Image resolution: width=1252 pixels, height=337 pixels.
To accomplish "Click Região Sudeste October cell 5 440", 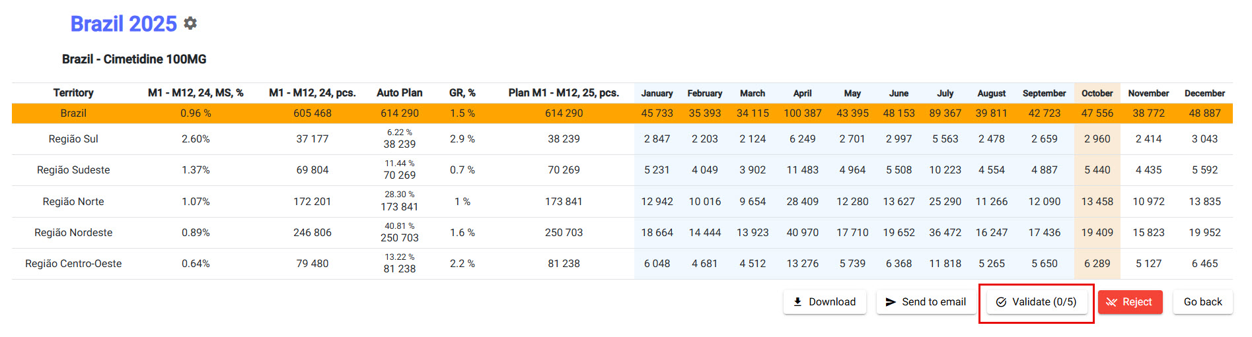I will coord(1097,169).
